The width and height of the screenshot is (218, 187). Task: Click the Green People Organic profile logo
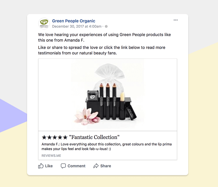coord(44,23)
